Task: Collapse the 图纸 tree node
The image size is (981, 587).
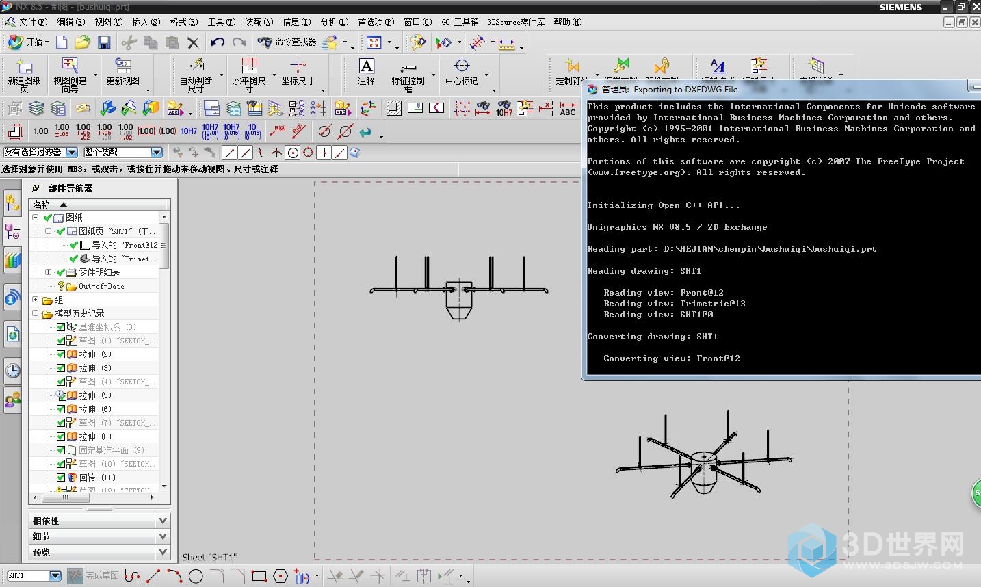Action: tap(36, 218)
